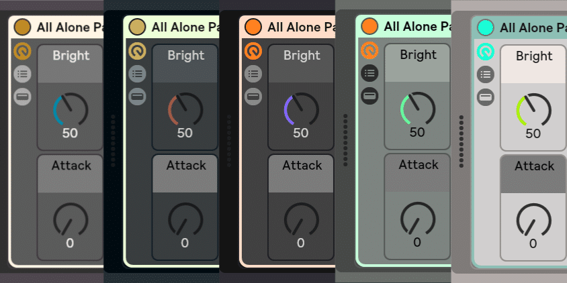The width and height of the screenshot is (567, 283).
Task: Click the orange macro icon in the peach-bordered device
Action: point(253,51)
